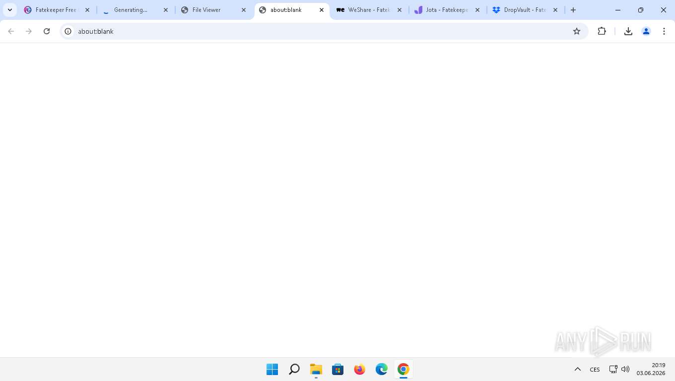The height and width of the screenshot is (381, 675).
Task: Open volume control tray icon
Action: (625, 369)
